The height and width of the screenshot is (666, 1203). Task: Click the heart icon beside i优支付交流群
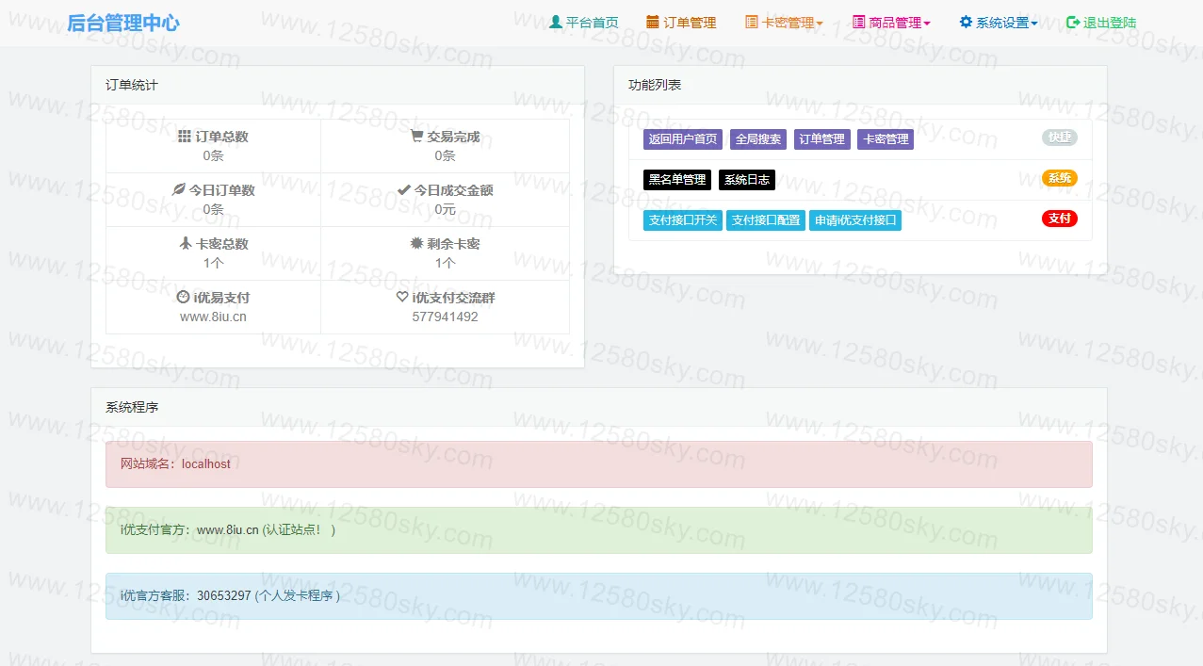click(402, 297)
